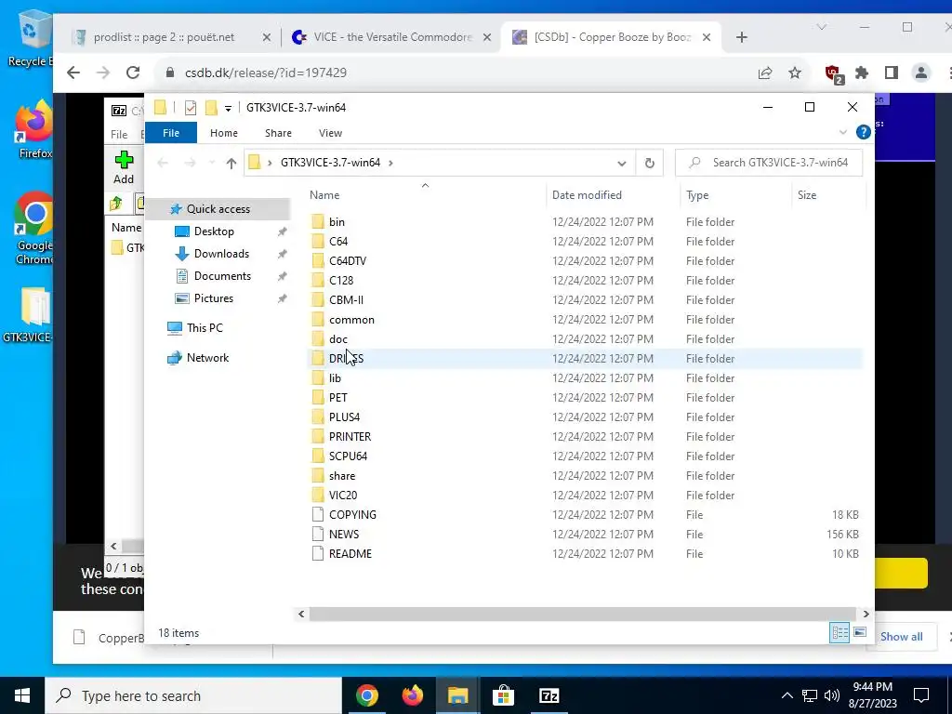This screenshot has width=952, height=714.
Task: Click the horizontal scrollbar in file list
Action: pyautogui.click(x=582, y=614)
